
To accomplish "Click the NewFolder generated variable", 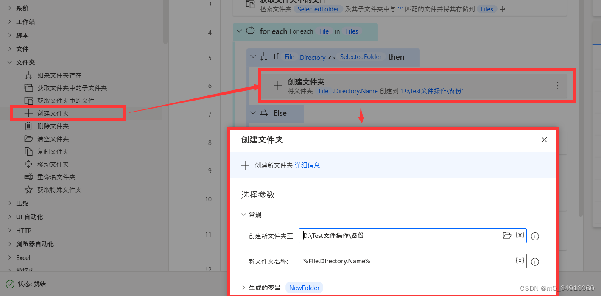I will pos(304,288).
